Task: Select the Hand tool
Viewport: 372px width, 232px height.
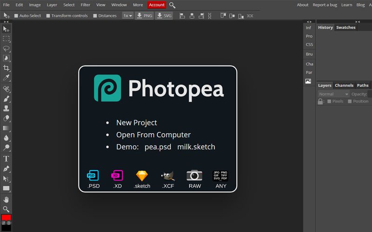Action: click(x=6, y=200)
